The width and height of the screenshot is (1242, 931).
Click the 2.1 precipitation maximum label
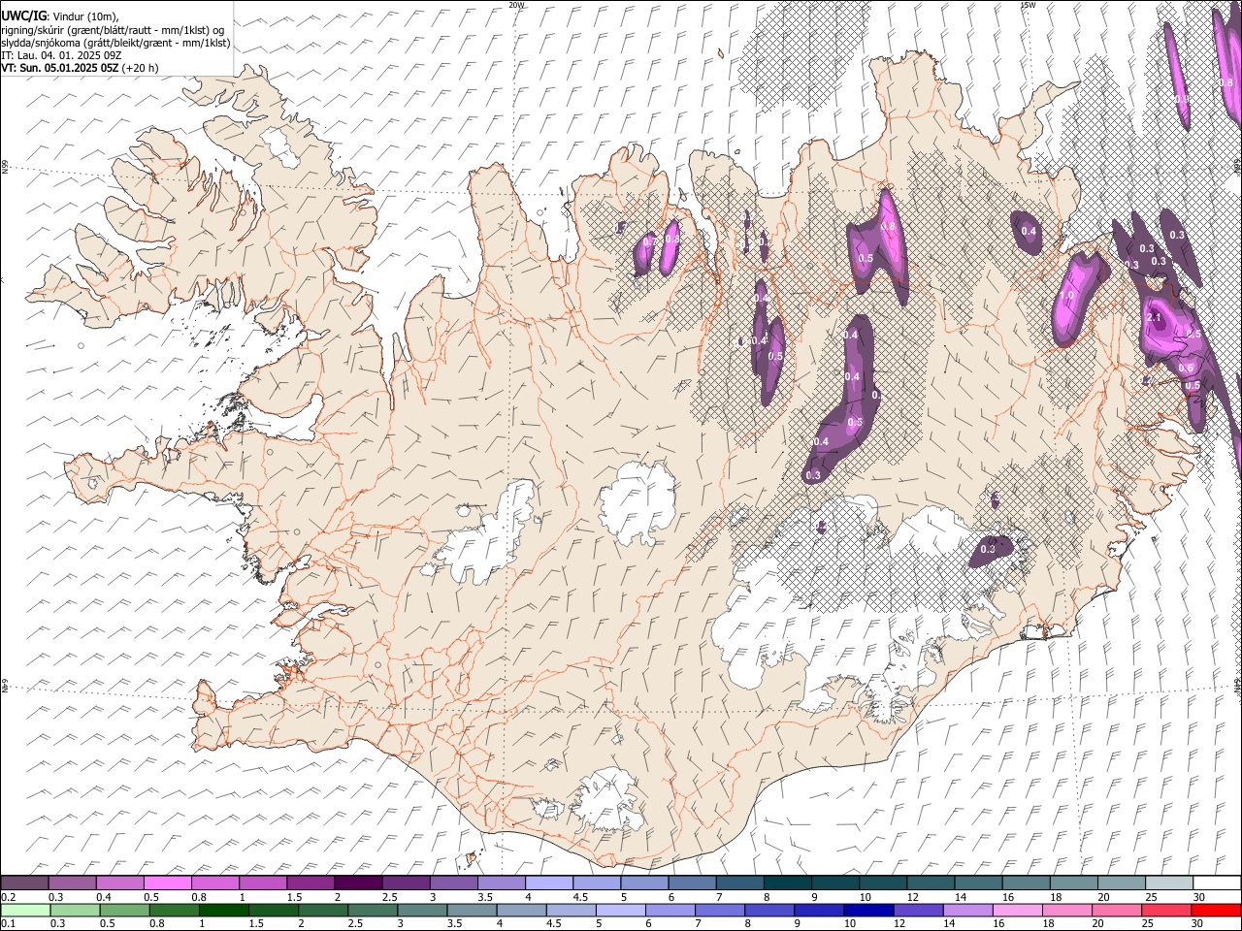1155,317
